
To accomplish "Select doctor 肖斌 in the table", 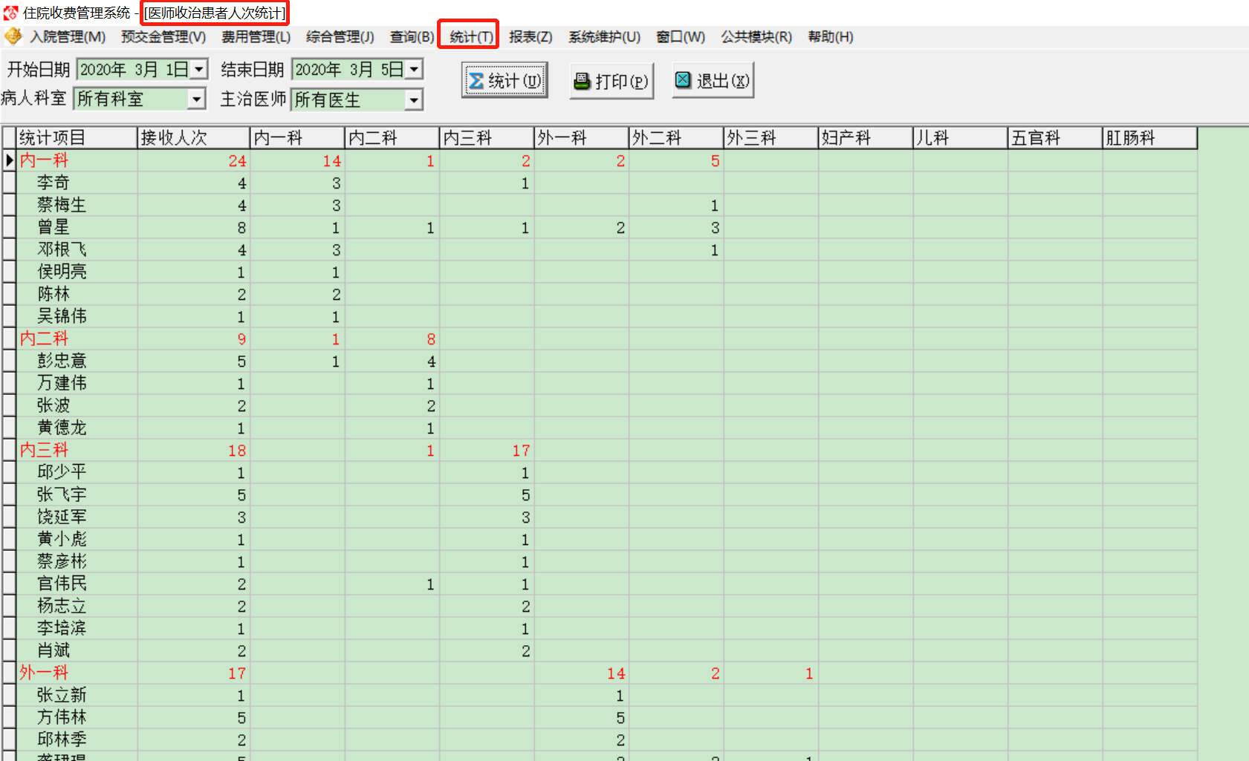I will pyautogui.click(x=53, y=650).
